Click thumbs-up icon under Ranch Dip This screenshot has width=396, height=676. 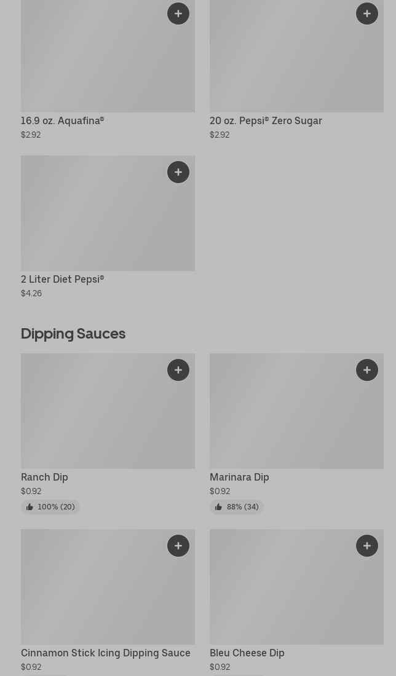[30, 507]
